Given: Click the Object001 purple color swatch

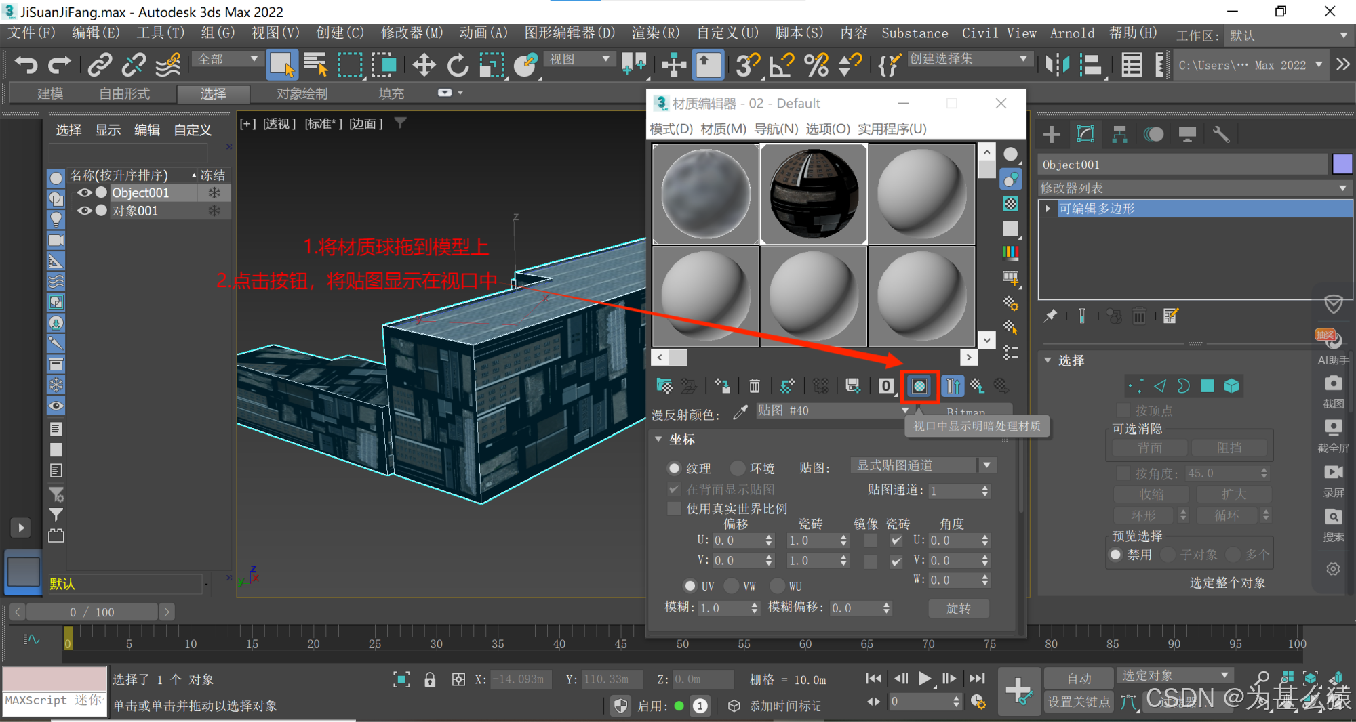Looking at the screenshot, I should click(x=1342, y=165).
